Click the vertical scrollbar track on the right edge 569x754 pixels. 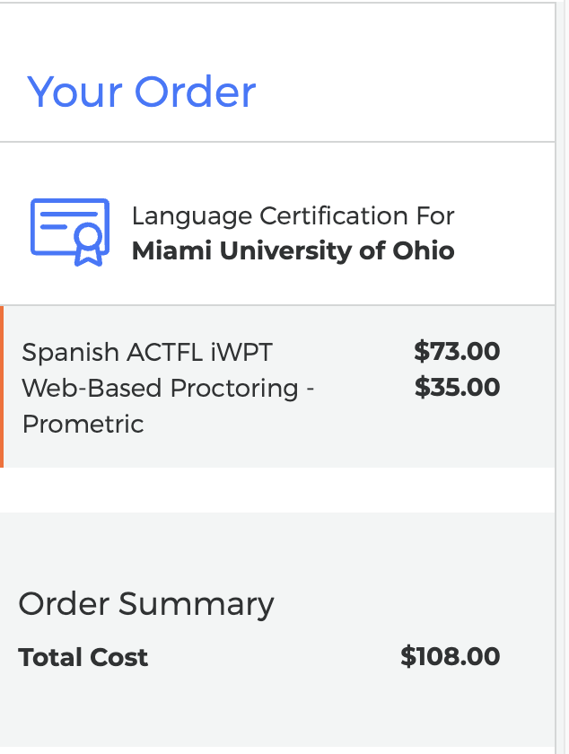pos(562,377)
